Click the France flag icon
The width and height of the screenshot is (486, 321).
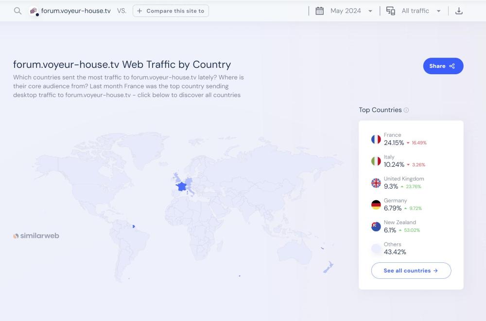click(376, 139)
